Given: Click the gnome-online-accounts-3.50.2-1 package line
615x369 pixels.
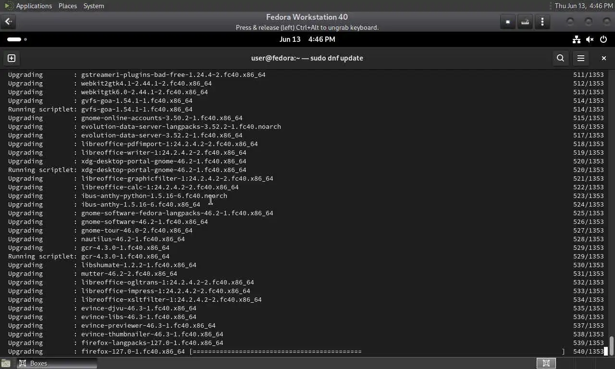Looking at the screenshot, I should pyautogui.click(x=125, y=118).
